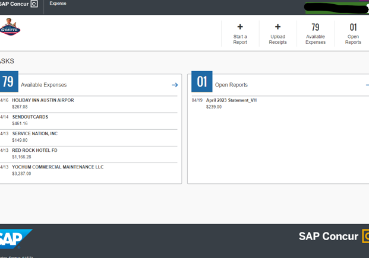
Task: Click the SAP Concur footer logo
Action: click(x=334, y=236)
